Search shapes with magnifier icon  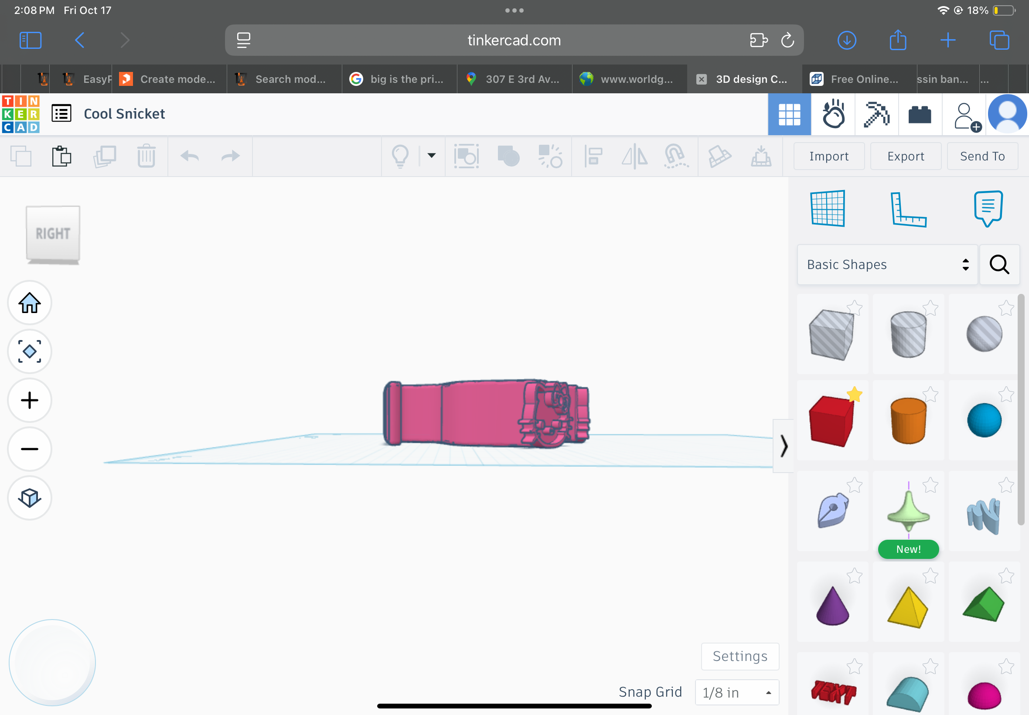pyautogui.click(x=999, y=265)
